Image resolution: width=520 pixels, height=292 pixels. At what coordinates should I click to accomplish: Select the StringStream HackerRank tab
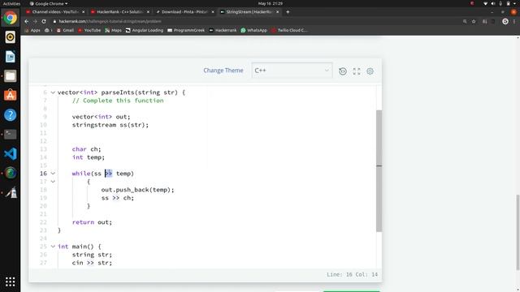[x=249, y=12]
